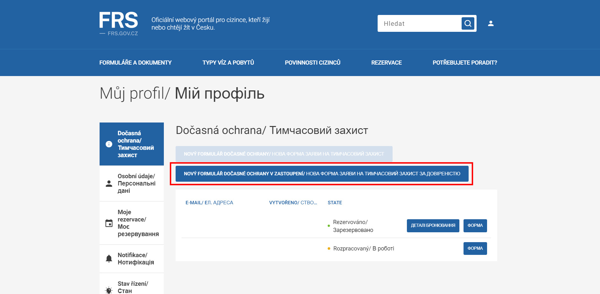Open Форма for the Rozpracovaný row
This screenshot has height=294, width=600.
(x=475, y=248)
